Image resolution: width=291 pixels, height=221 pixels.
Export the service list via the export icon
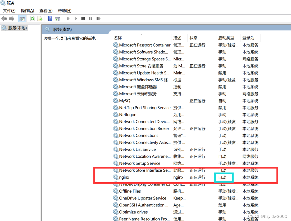[x=40, y=18]
